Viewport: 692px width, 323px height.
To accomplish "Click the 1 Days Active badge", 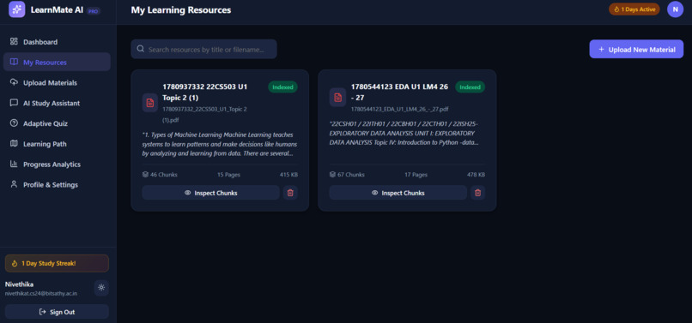I will pyautogui.click(x=634, y=9).
